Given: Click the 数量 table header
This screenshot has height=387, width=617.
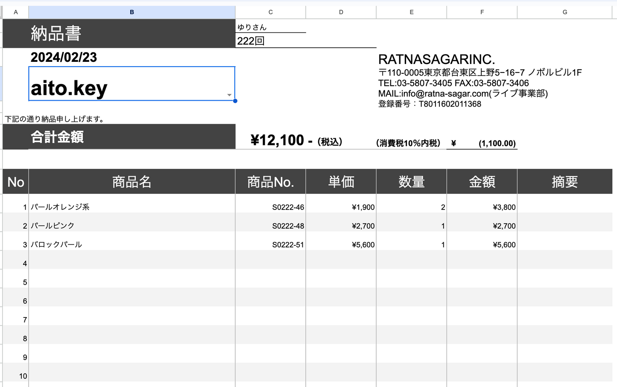Looking at the screenshot, I should point(411,182).
